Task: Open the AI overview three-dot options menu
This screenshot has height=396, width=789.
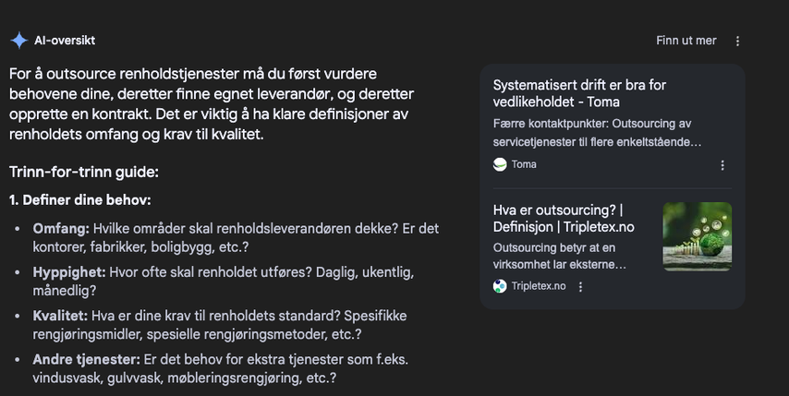Action: pos(737,41)
